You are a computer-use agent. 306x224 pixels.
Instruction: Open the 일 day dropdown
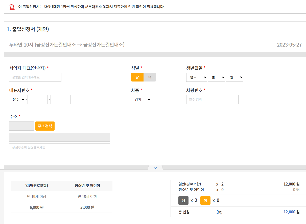coord(234,77)
